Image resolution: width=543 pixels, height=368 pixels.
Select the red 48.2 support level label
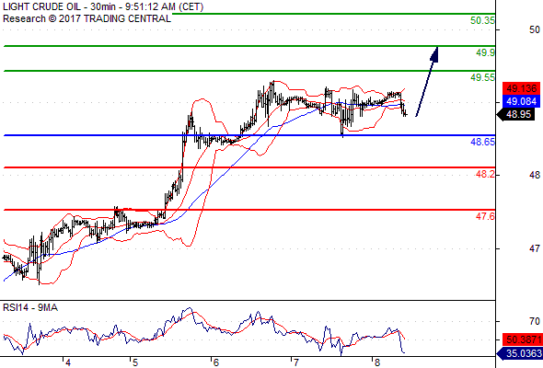pyautogui.click(x=486, y=174)
